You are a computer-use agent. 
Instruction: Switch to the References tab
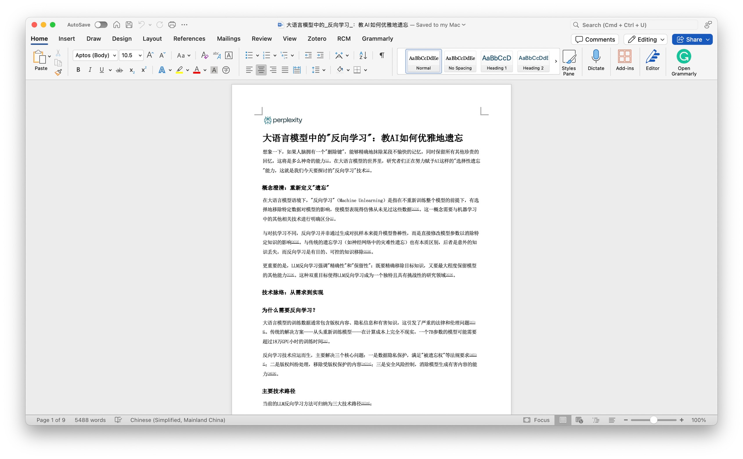pyautogui.click(x=189, y=39)
